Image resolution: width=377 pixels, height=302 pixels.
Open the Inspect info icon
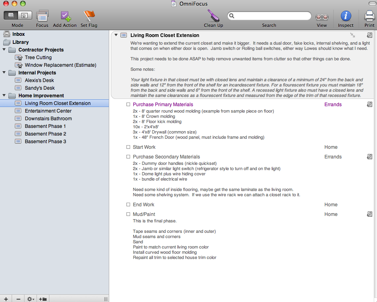(346, 16)
